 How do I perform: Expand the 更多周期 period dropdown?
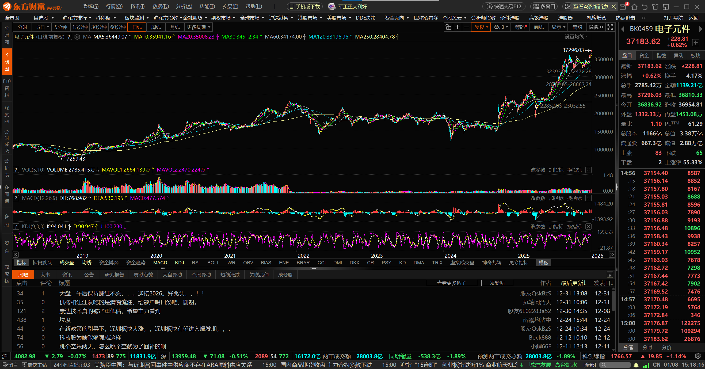[x=199, y=27]
